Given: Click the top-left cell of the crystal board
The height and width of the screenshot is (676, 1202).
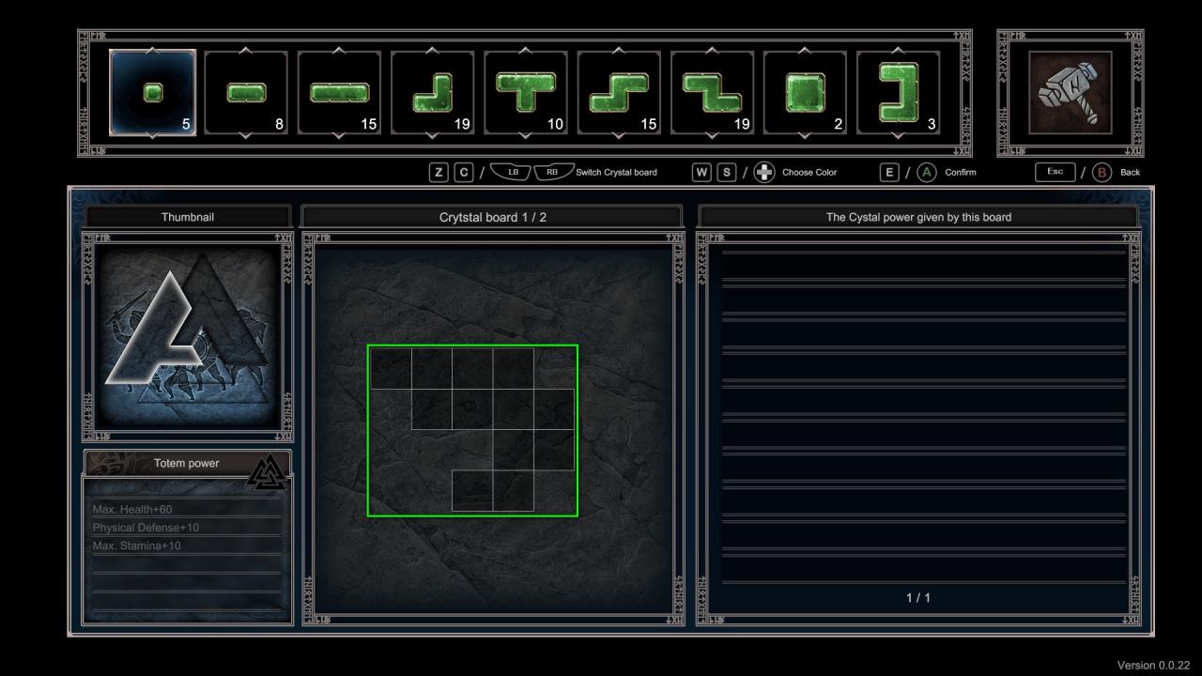Looking at the screenshot, I should [391, 368].
